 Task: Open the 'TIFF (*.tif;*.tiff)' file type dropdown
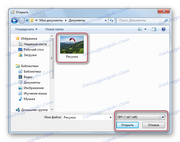click(x=140, y=117)
